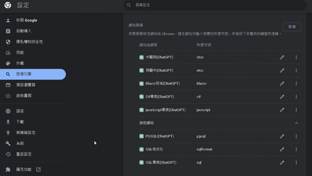Select 搜尋引擎 in the sidebar
The width and height of the screenshot is (312, 176).
tap(33, 74)
